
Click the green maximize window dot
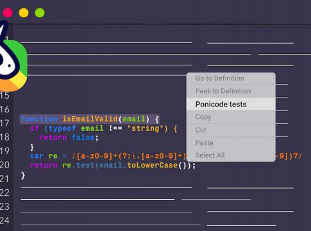40,13
